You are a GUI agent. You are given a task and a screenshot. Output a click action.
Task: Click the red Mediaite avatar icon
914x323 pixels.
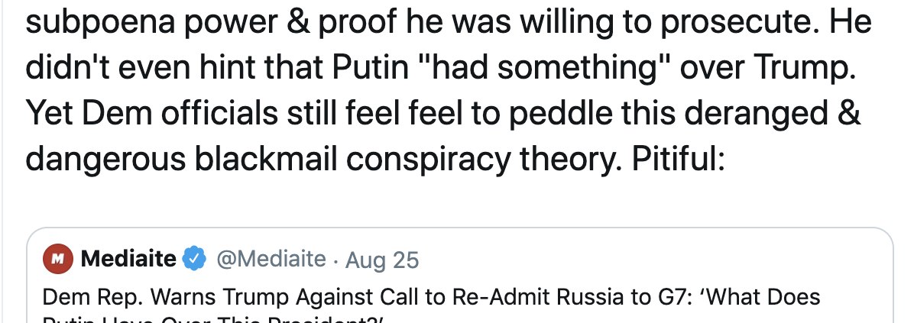pyautogui.click(x=56, y=260)
